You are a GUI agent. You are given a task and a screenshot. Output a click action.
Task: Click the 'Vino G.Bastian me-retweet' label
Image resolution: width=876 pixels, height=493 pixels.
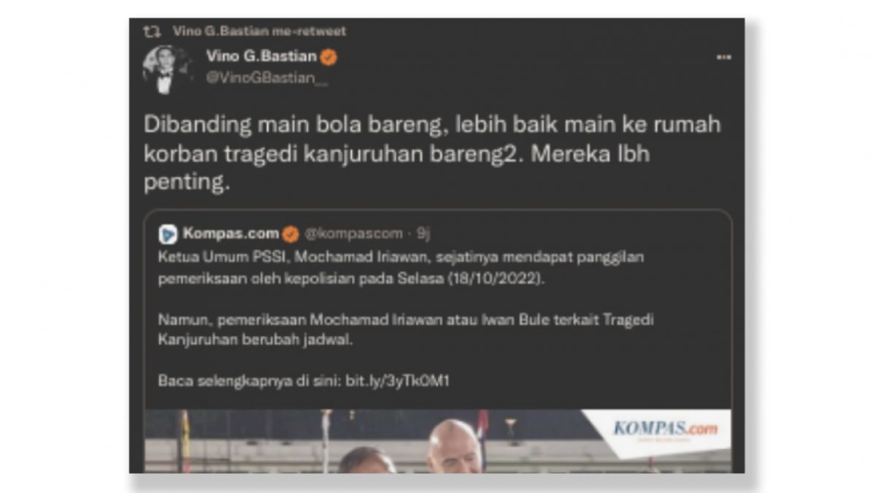coord(259,31)
